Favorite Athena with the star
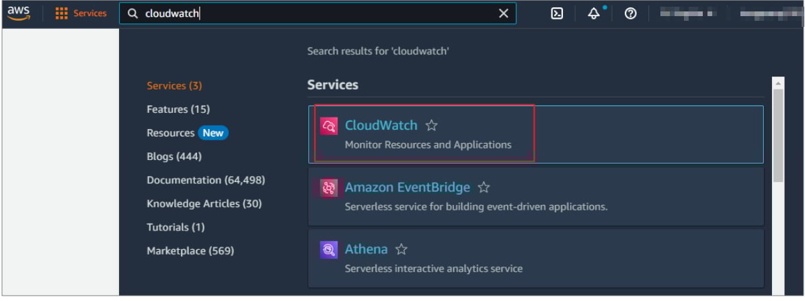 [x=401, y=249]
